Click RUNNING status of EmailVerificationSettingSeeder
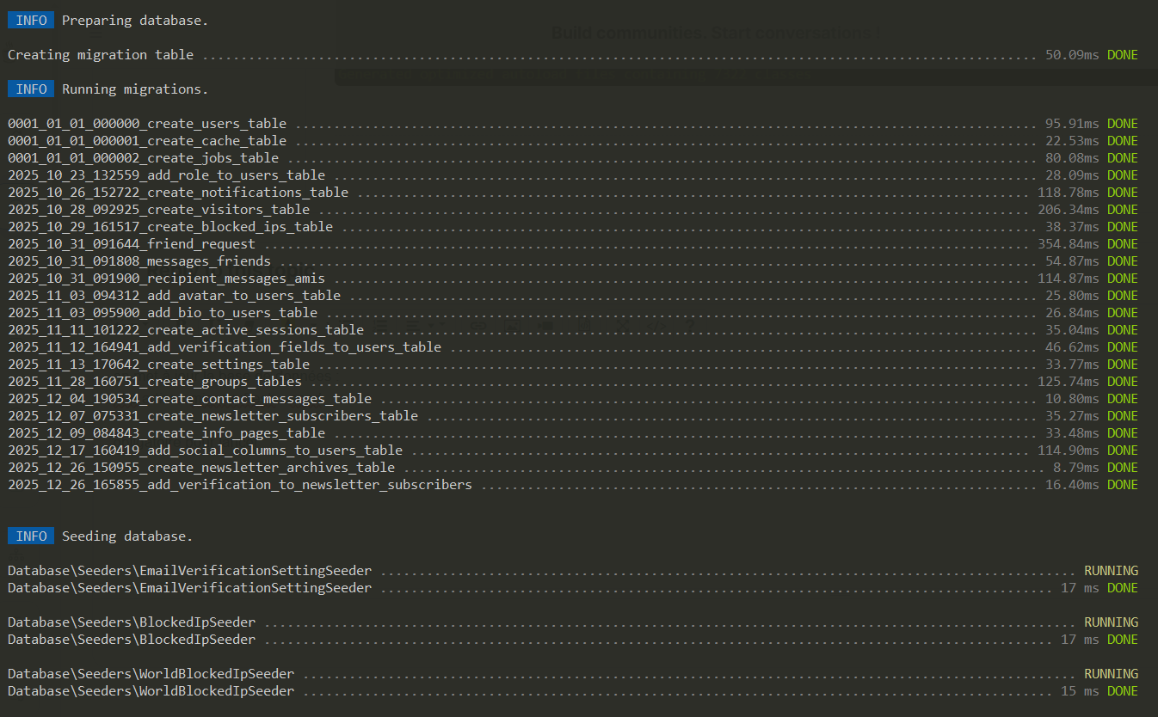Viewport: 1158px width, 717px height. (x=1111, y=571)
